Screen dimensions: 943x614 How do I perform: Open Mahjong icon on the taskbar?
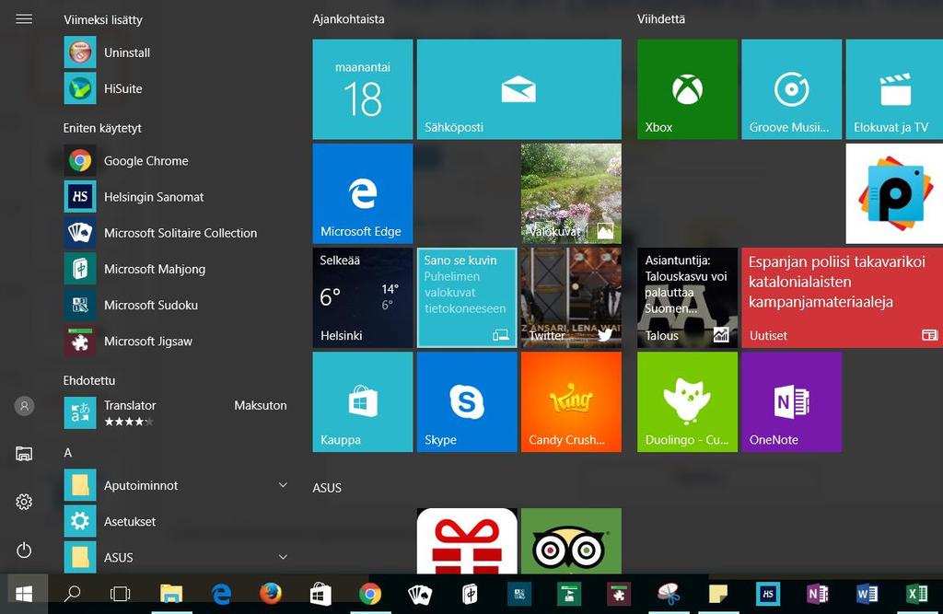[x=470, y=594]
